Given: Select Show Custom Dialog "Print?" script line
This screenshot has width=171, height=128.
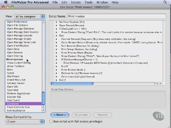Looking at the screenshot, I should pyautogui.click(x=100, y=56).
